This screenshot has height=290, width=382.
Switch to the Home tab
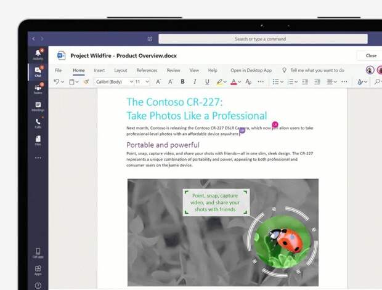pyautogui.click(x=79, y=70)
